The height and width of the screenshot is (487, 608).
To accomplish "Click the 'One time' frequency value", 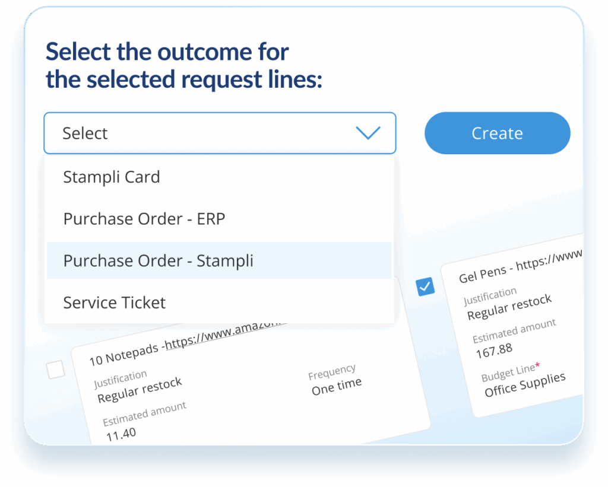I will pyautogui.click(x=337, y=386).
